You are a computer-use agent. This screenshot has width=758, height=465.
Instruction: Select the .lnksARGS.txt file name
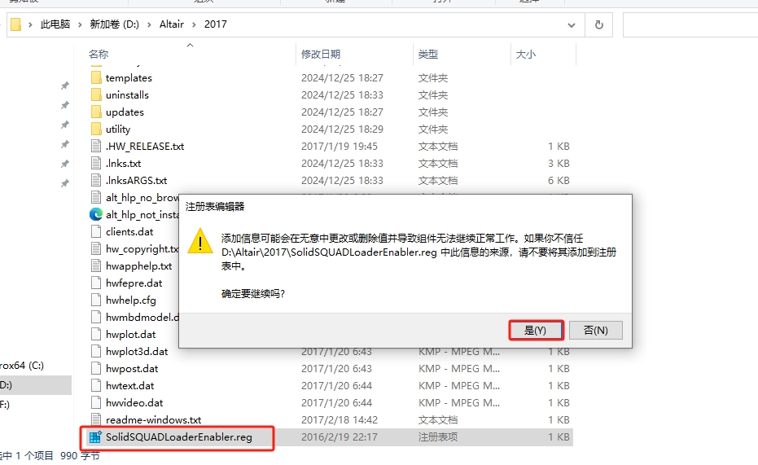click(x=136, y=180)
